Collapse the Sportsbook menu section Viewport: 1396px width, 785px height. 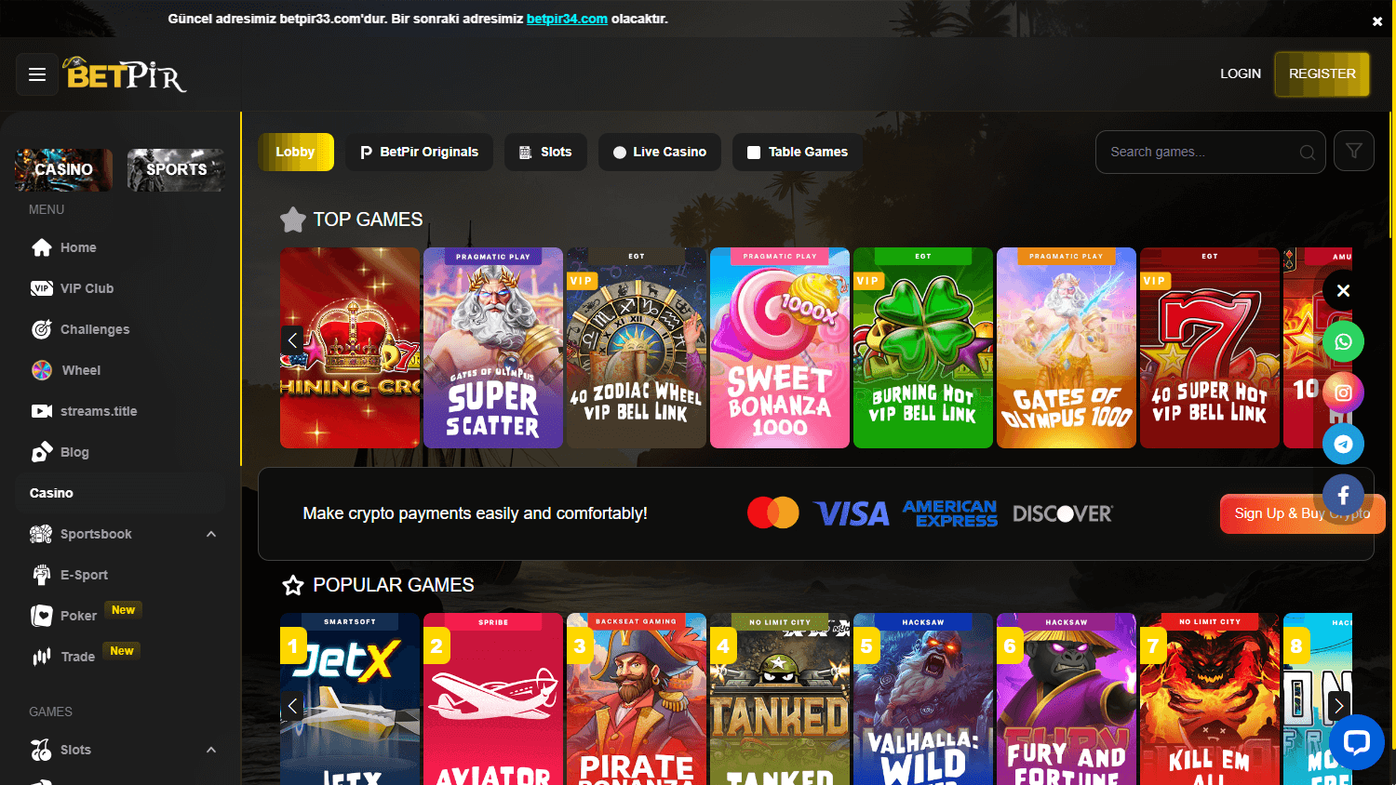211,534
